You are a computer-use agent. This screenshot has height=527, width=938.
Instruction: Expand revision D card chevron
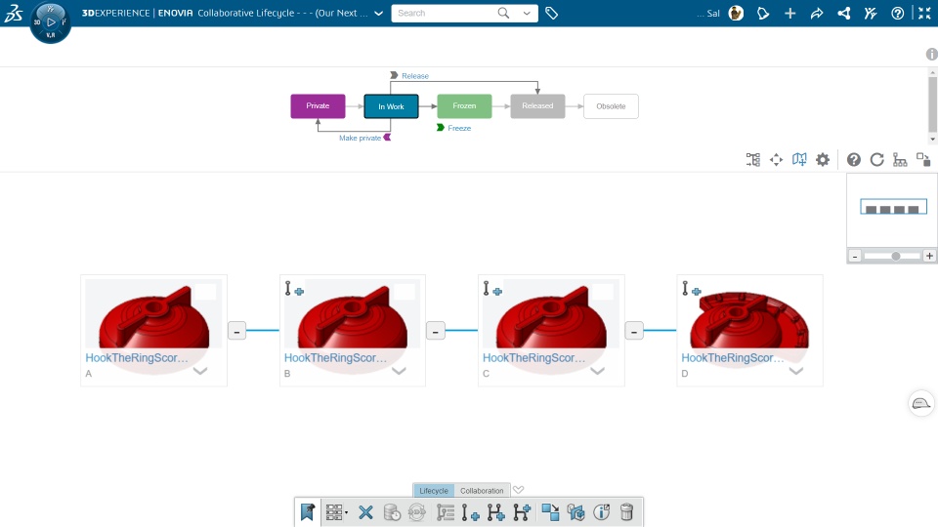[x=796, y=371]
